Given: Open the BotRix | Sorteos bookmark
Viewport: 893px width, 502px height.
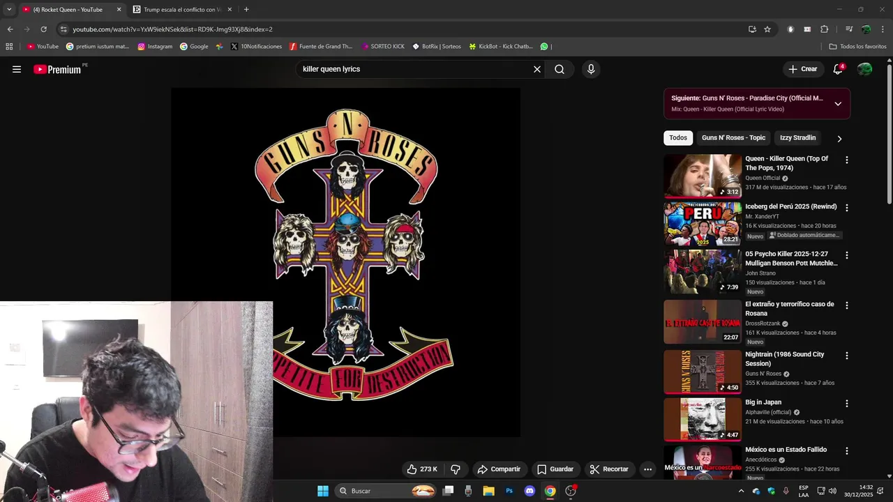Looking at the screenshot, I should tap(437, 47).
